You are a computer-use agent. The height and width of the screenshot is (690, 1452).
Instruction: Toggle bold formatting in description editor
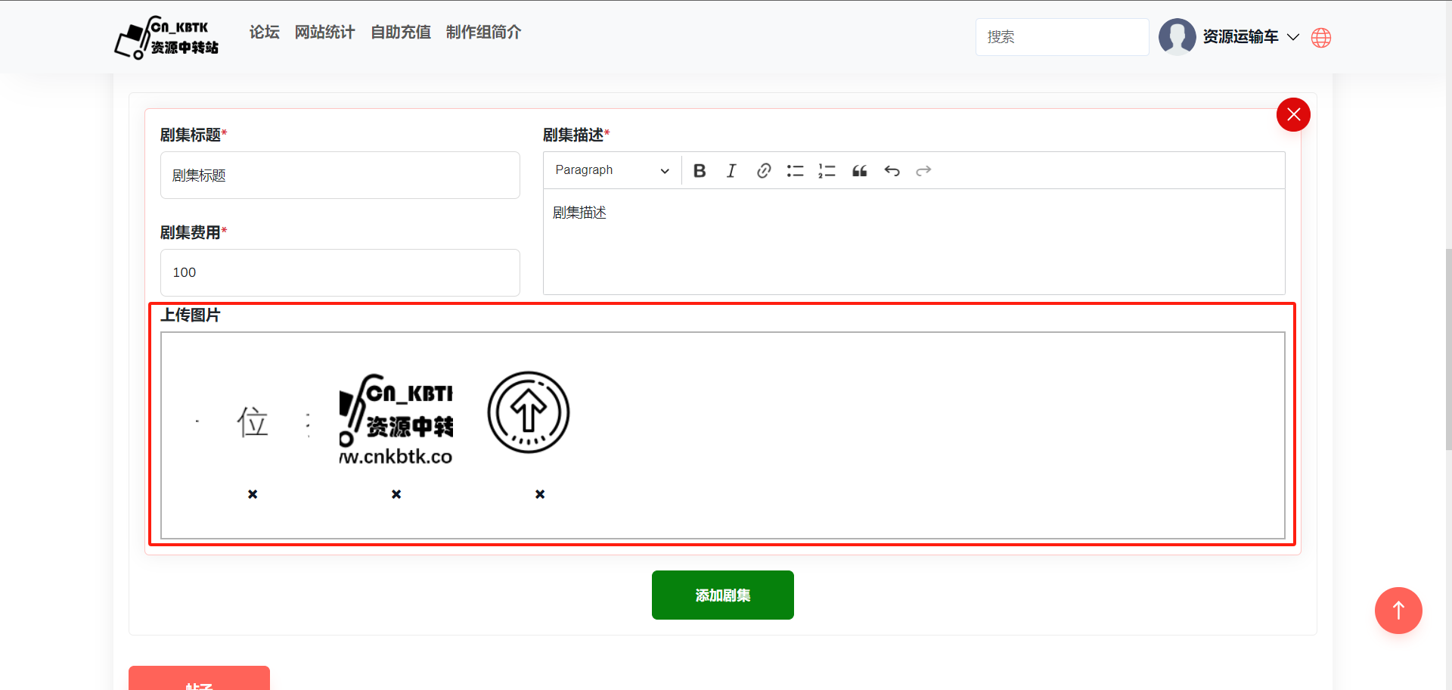pos(700,171)
